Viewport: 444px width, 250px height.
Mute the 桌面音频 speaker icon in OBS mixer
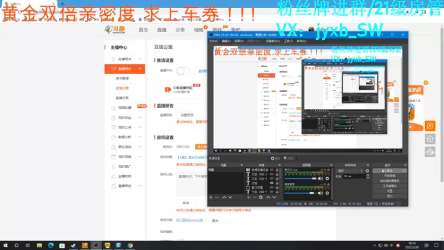(x=320, y=193)
